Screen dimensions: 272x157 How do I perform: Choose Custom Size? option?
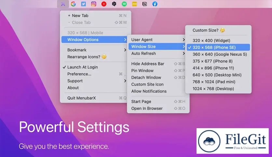218,30
